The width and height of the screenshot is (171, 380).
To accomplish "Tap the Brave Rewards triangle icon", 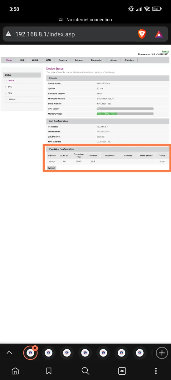I will (x=159, y=34).
